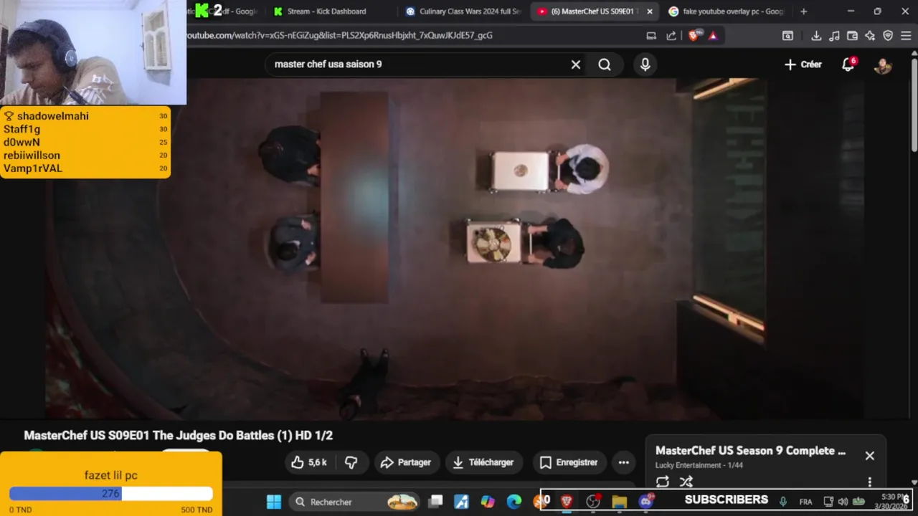The height and width of the screenshot is (516, 918).
Task: Open the Brave browser taskbar icon
Action: coord(567,502)
